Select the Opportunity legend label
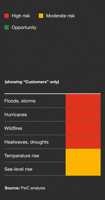Viewport: 105px width, 200px height. click(24, 27)
